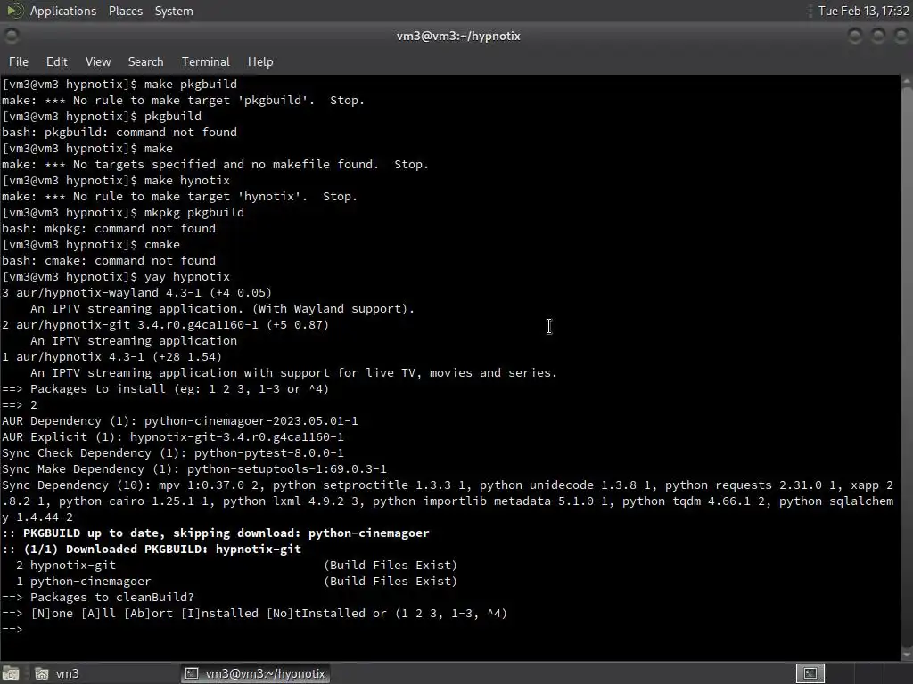Click '(1/1) Downloaded PKGBUILD: hypnotix-git' line
This screenshot has height=684, width=913.
coord(152,549)
